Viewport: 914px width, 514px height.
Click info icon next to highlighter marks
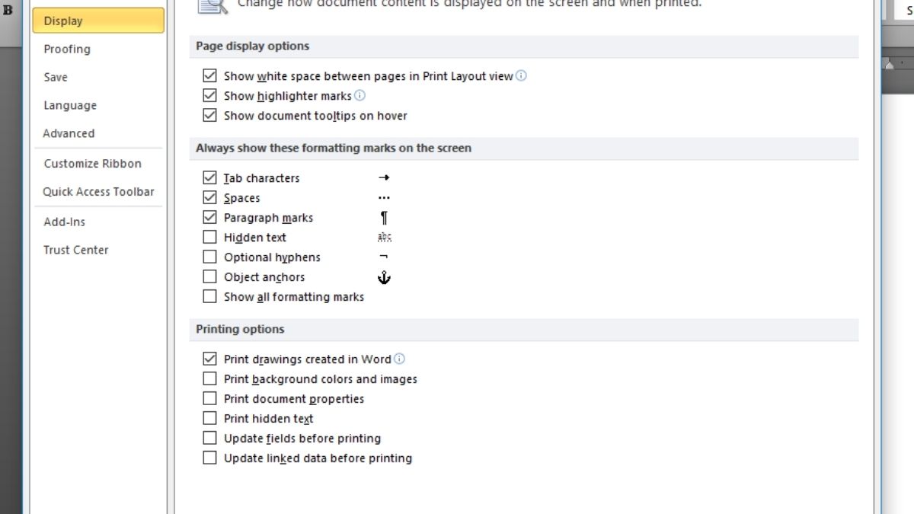click(360, 95)
